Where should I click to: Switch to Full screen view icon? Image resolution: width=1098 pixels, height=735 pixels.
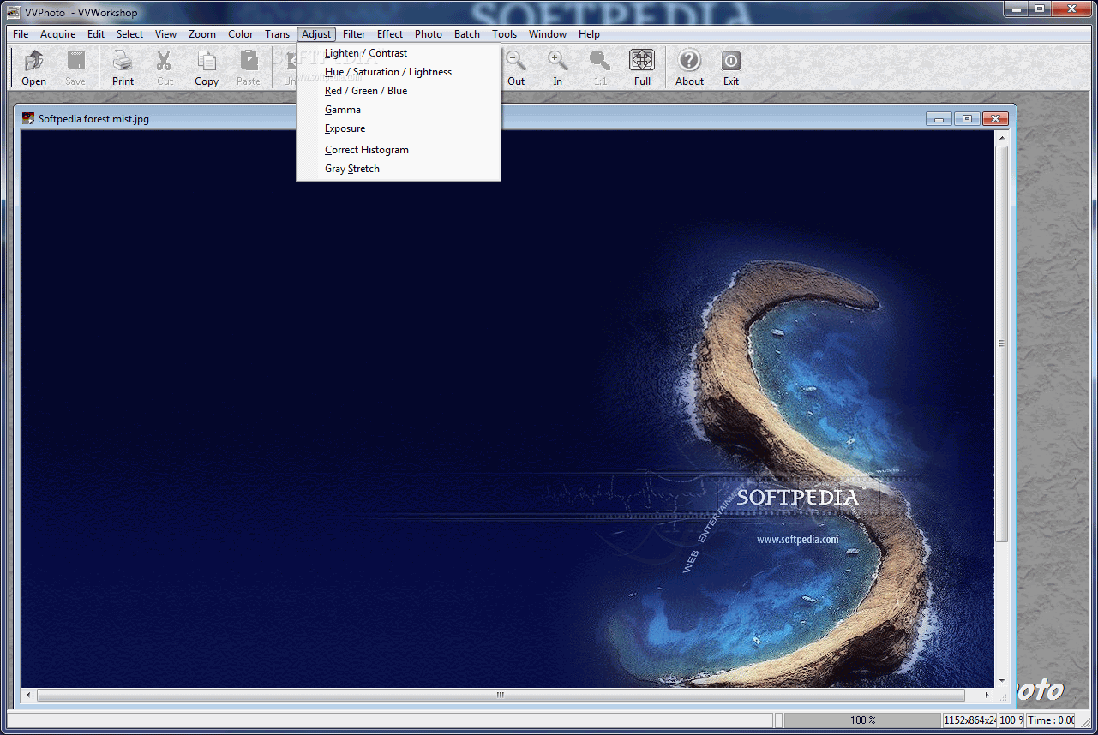[642, 68]
